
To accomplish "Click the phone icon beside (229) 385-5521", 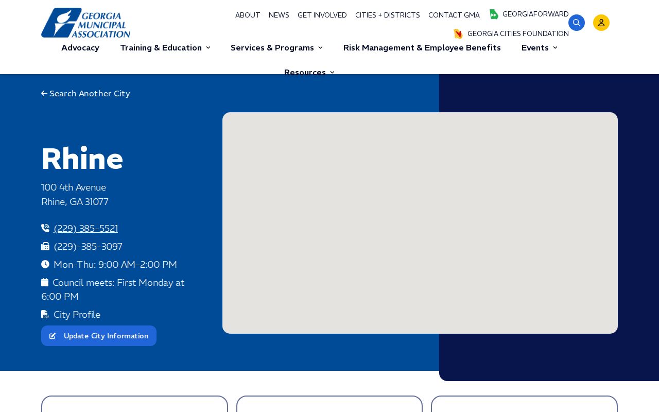I will (45, 228).
